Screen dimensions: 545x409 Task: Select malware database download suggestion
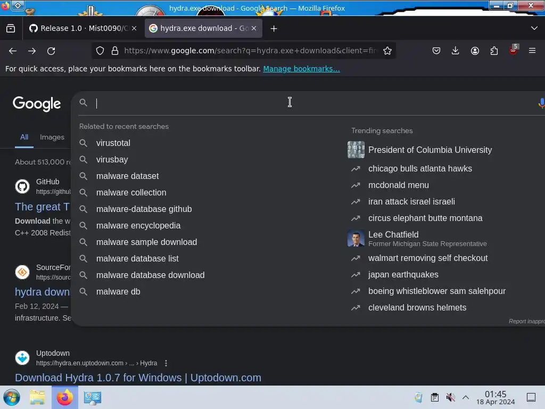150,275
